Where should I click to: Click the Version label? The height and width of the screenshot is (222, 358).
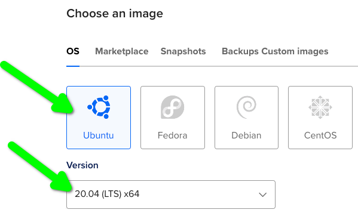[x=82, y=165]
